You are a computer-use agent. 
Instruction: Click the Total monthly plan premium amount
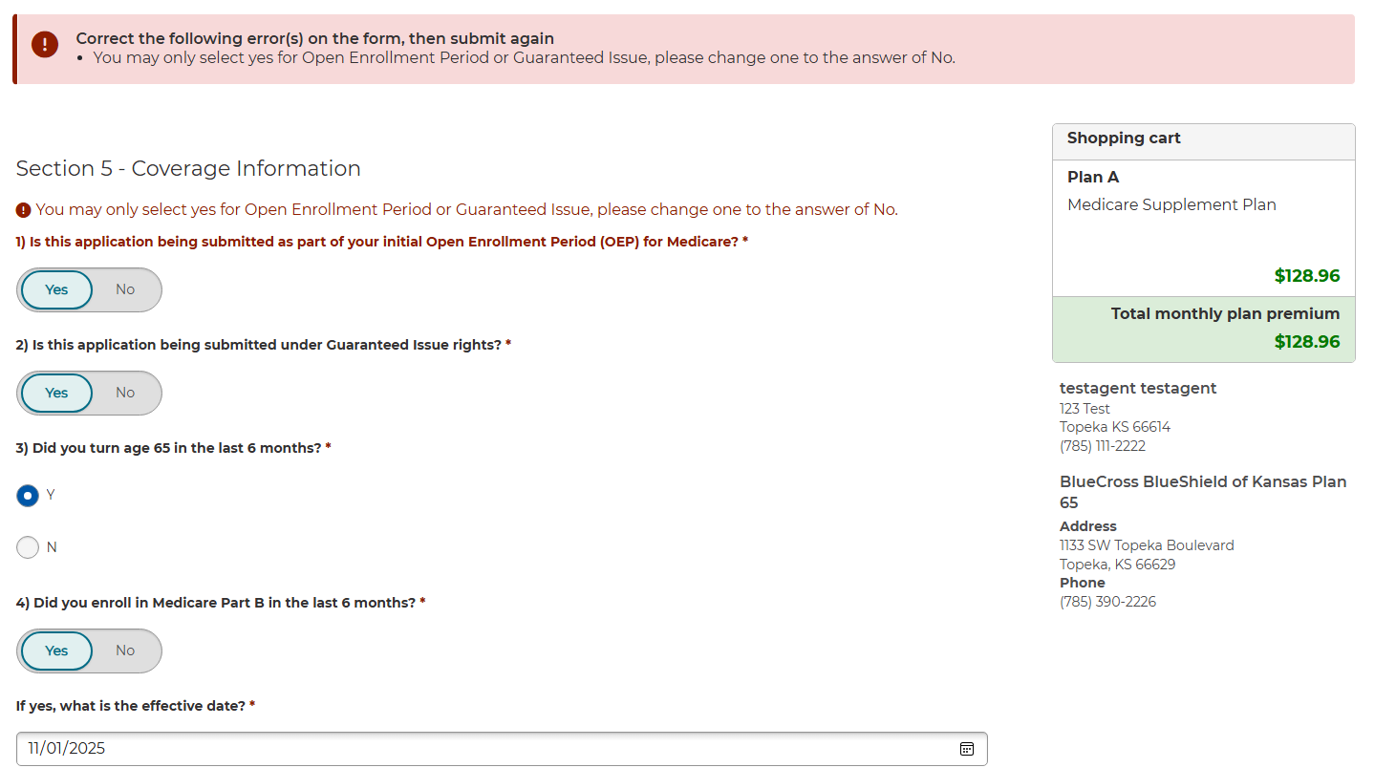(x=1306, y=342)
